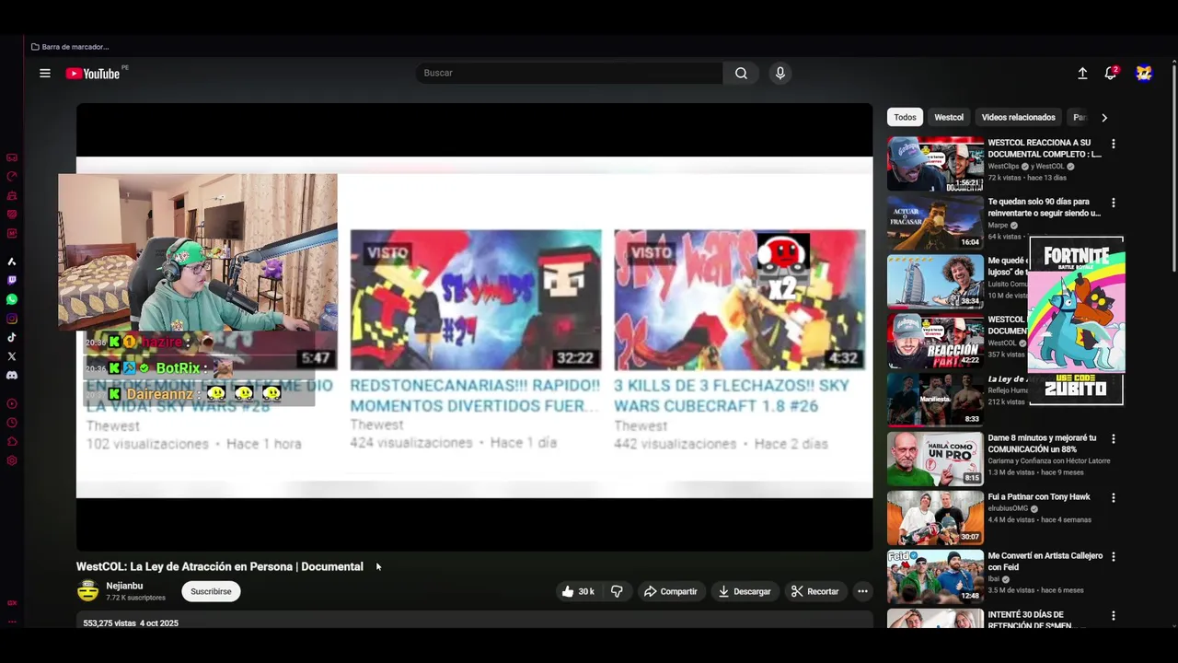The image size is (1178, 663).
Task: Click the Buscar search input field
Action: pos(570,74)
